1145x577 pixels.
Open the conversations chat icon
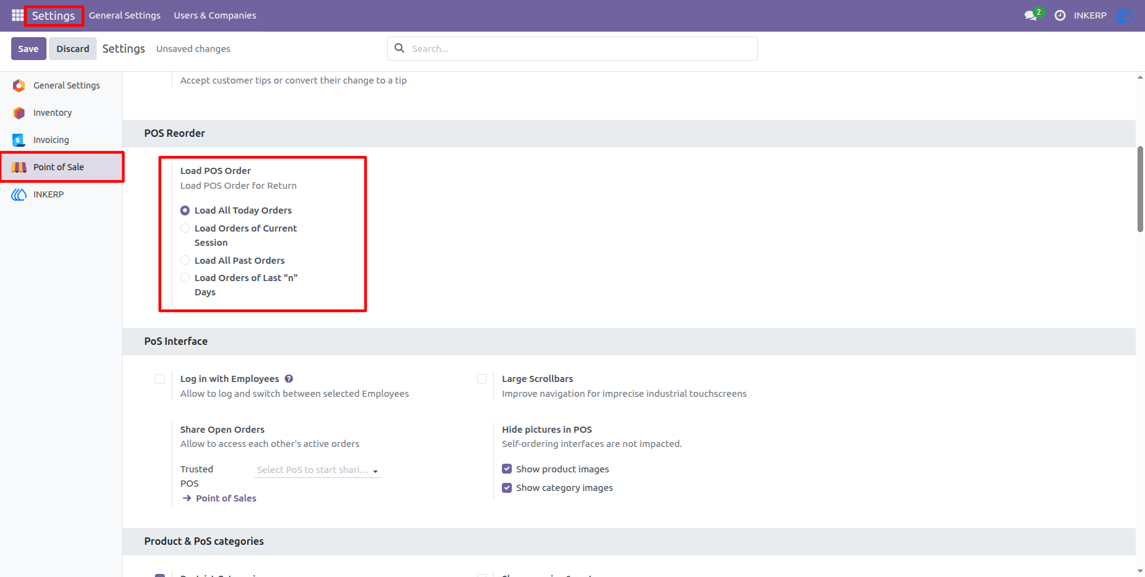1031,15
